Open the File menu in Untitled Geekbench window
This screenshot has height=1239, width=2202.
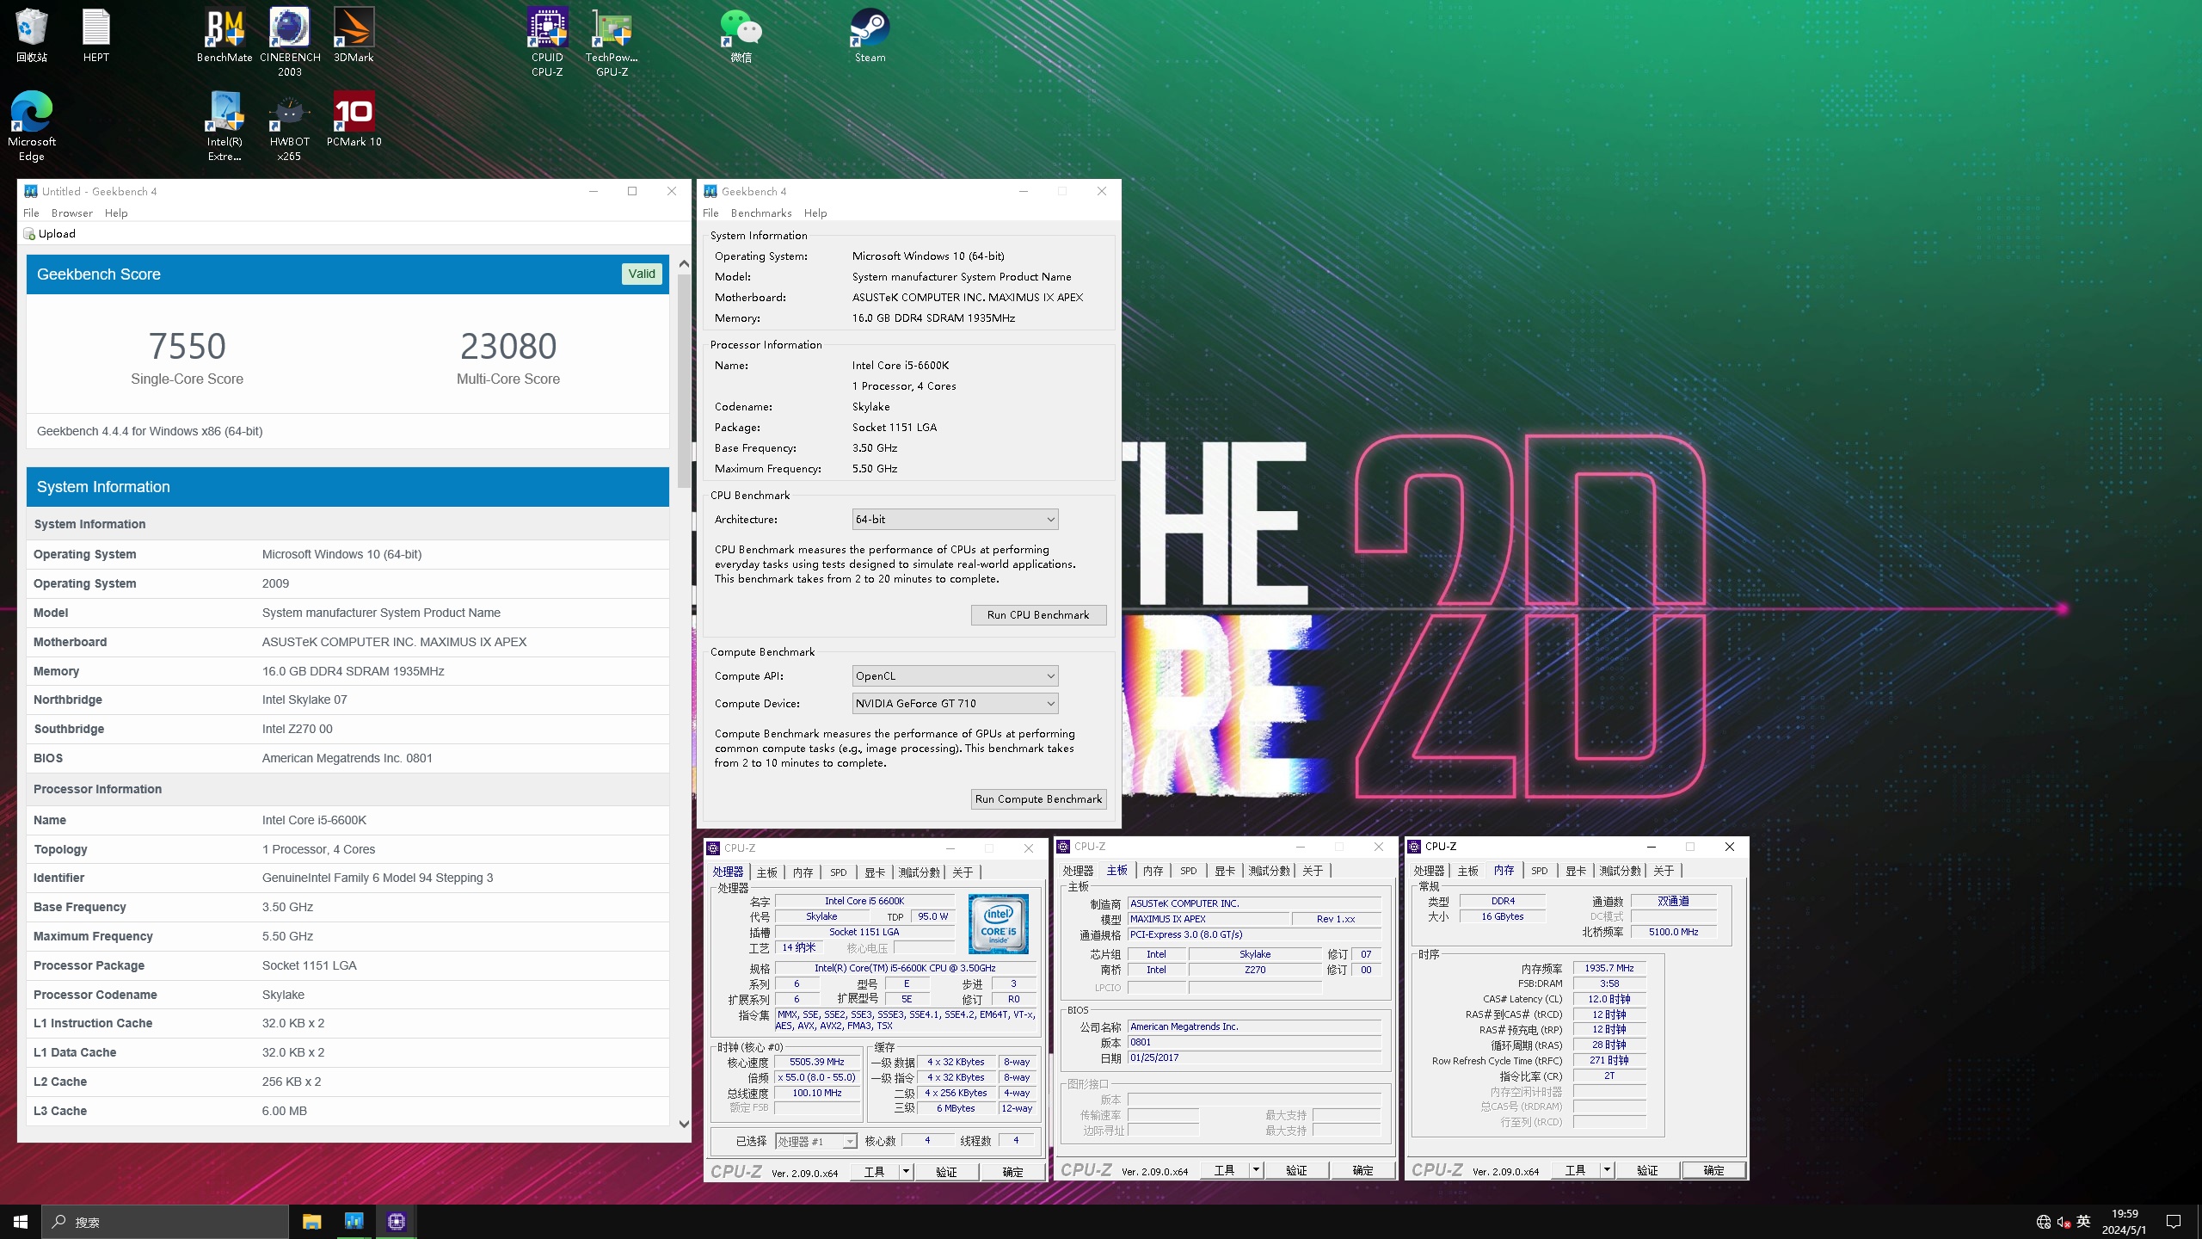31,213
